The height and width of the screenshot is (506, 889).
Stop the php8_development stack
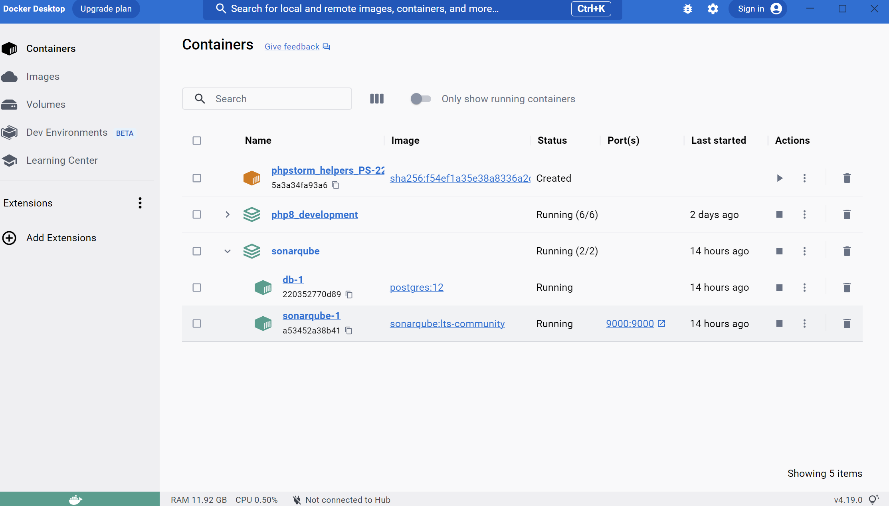click(x=779, y=214)
